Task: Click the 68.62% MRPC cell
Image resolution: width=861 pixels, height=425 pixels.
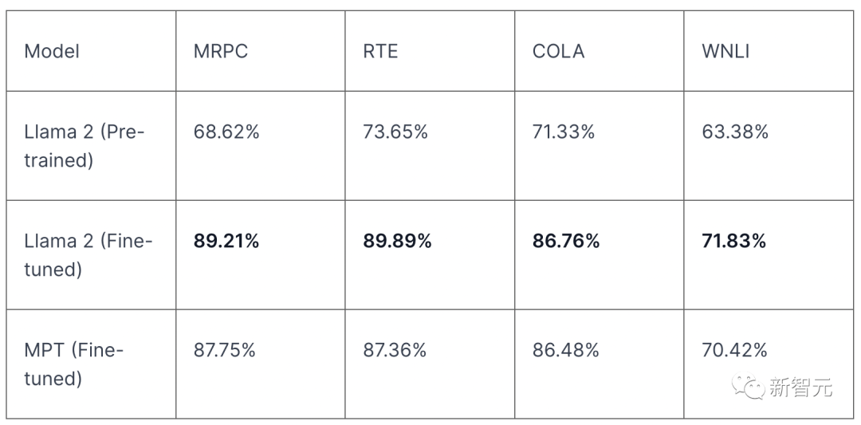Action: point(226,132)
